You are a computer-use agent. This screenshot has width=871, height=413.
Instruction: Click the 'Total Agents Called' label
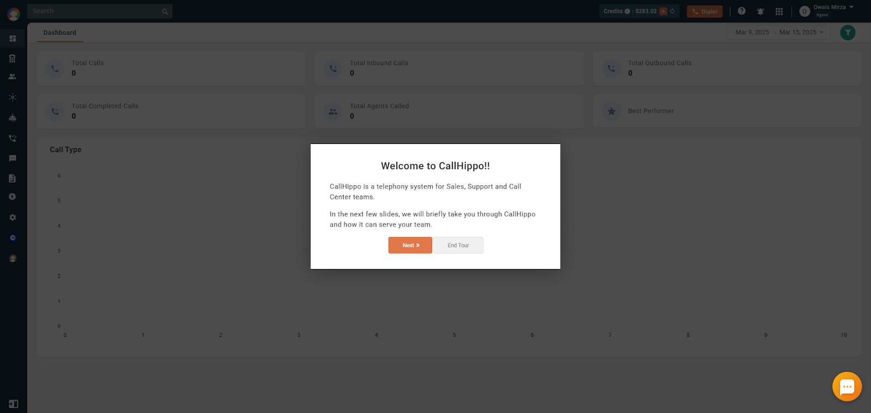click(x=379, y=106)
